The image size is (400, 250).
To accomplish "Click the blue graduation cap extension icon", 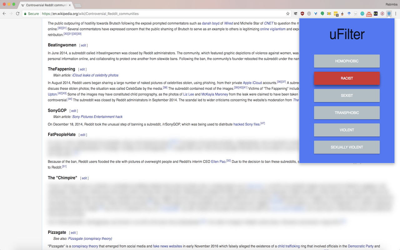I will click(x=349, y=14).
